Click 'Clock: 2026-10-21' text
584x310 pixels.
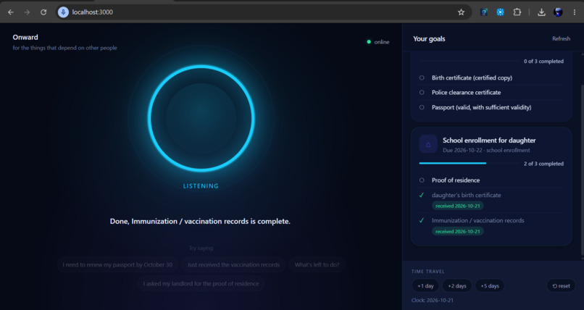[433, 301]
